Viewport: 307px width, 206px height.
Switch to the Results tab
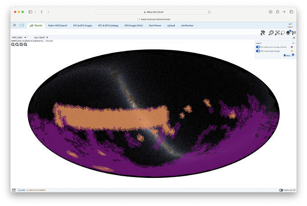click(36, 25)
